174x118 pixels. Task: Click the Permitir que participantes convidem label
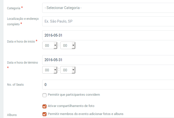[x=74, y=95]
